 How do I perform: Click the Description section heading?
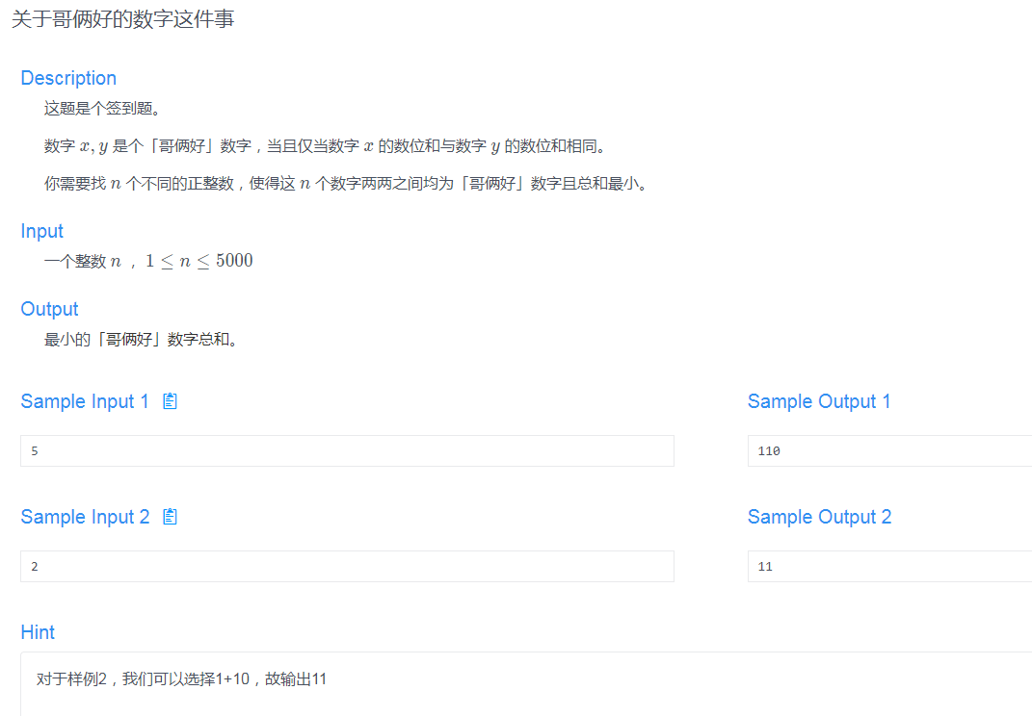coord(68,78)
